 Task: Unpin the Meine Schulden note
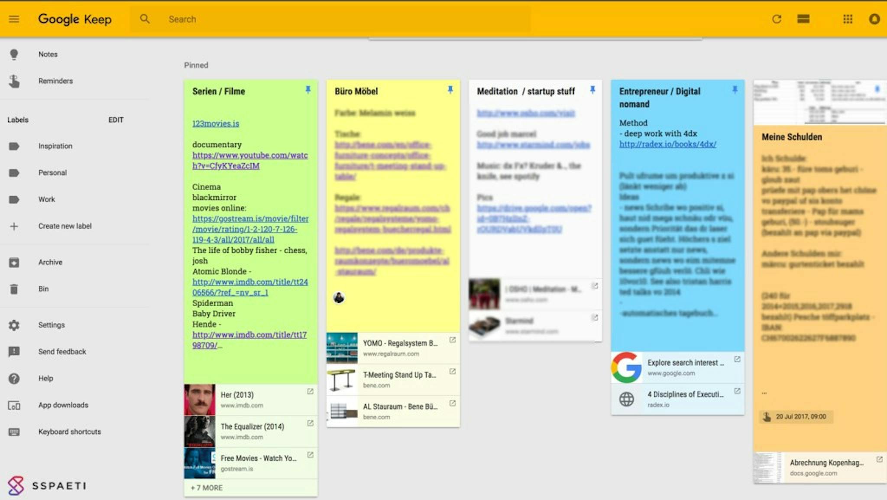pyautogui.click(x=877, y=89)
